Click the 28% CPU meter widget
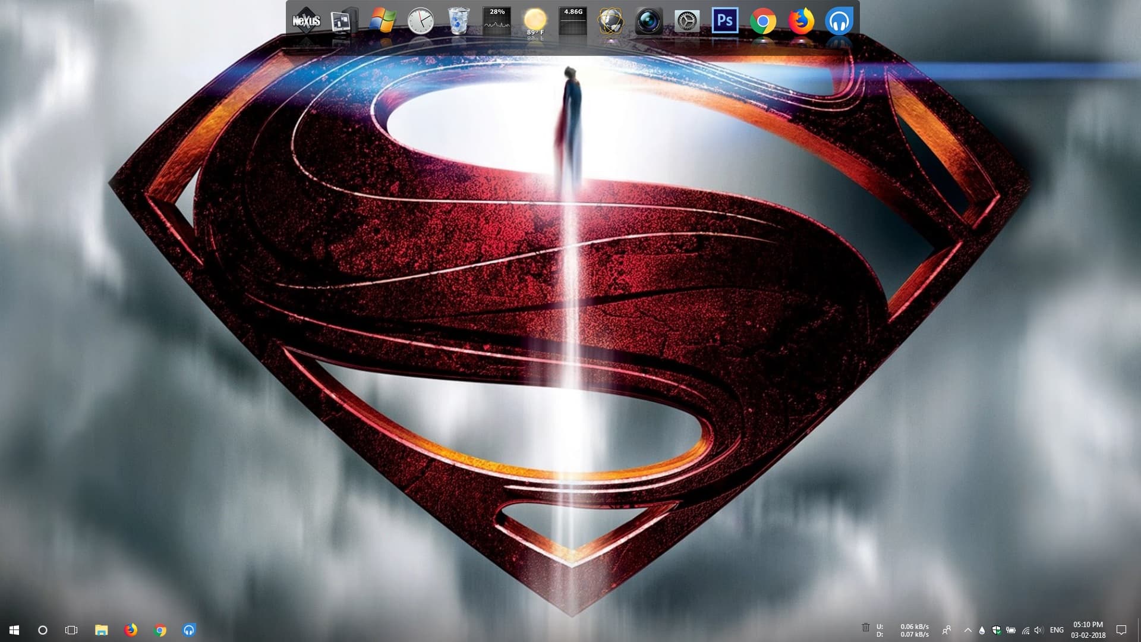This screenshot has height=642, width=1141. pyautogui.click(x=497, y=21)
